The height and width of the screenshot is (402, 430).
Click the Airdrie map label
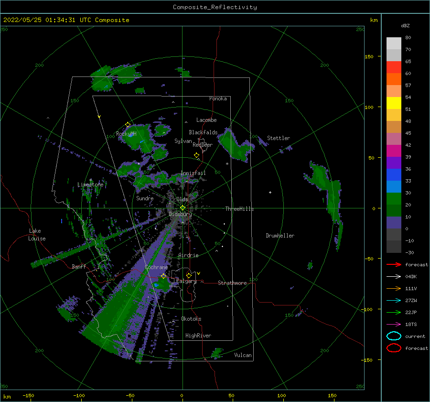[x=188, y=255]
